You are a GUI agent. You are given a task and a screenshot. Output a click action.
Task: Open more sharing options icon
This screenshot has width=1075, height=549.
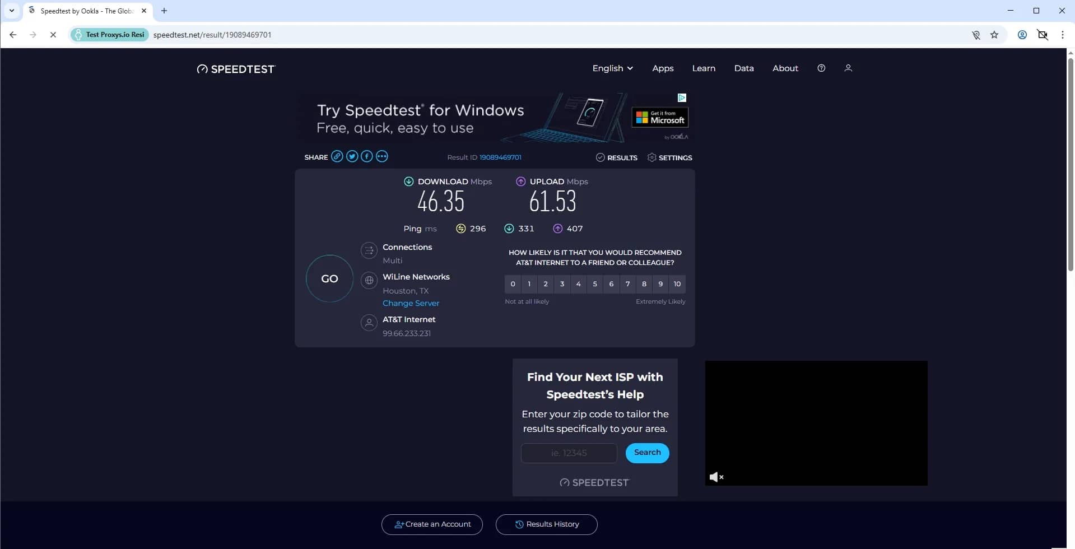tap(382, 156)
